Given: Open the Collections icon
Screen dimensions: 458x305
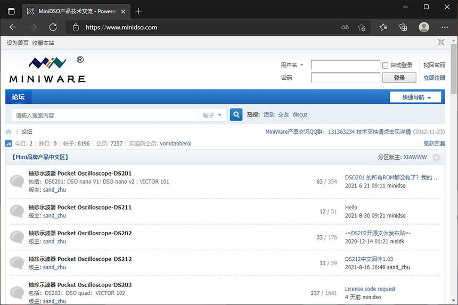Looking at the screenshot, I should coord(403,27).
